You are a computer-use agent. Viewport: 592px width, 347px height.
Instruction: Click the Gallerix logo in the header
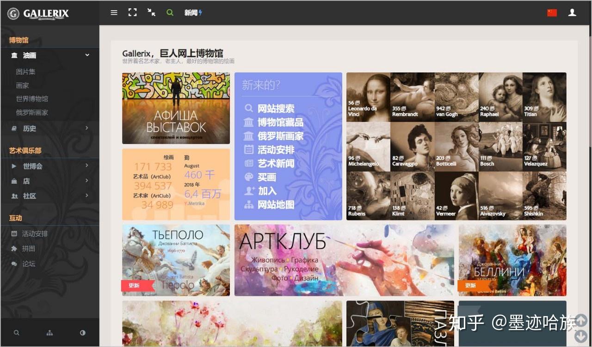[x=38, y=13]
